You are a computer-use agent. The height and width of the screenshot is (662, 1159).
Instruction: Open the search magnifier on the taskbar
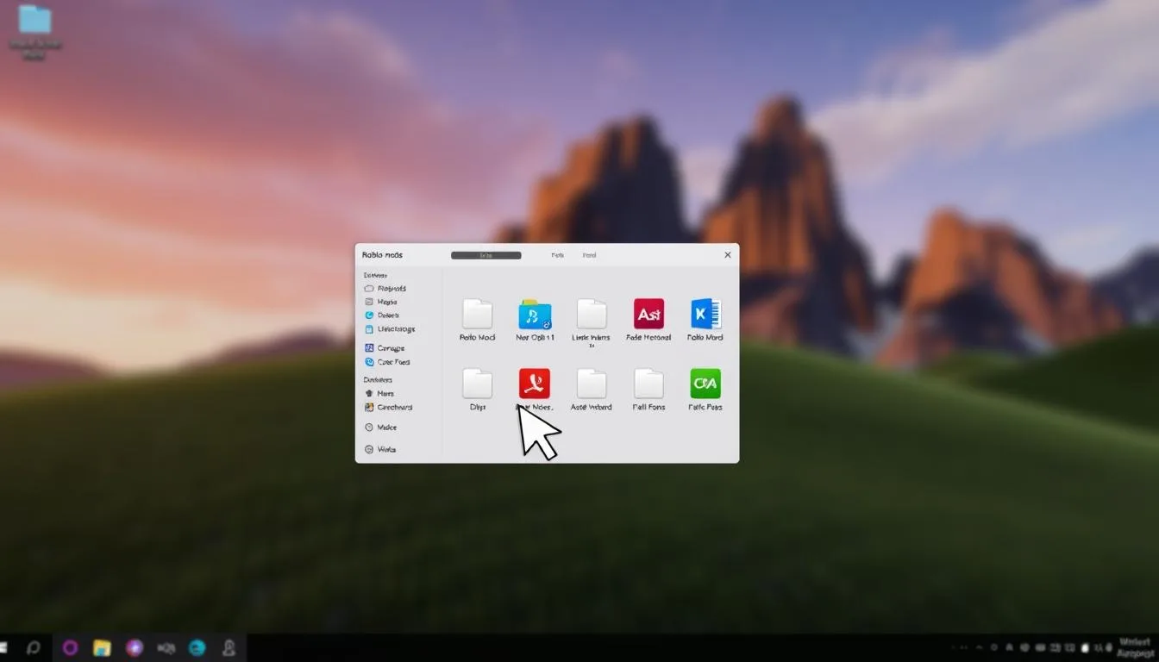34,647
